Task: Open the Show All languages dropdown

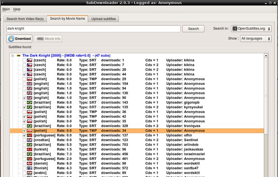Action: [x=256, y=38]
